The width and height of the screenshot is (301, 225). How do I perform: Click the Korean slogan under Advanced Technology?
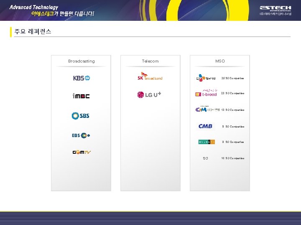(x=63, y=14)
